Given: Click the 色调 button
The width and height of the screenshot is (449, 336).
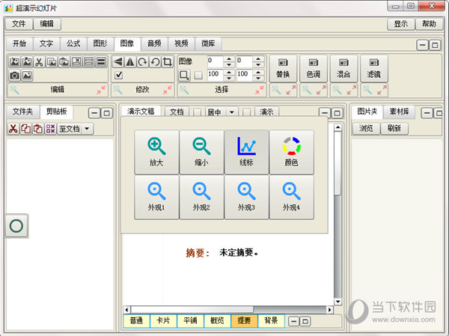Looking at the screenshot, I should click(x=314, y=69).
